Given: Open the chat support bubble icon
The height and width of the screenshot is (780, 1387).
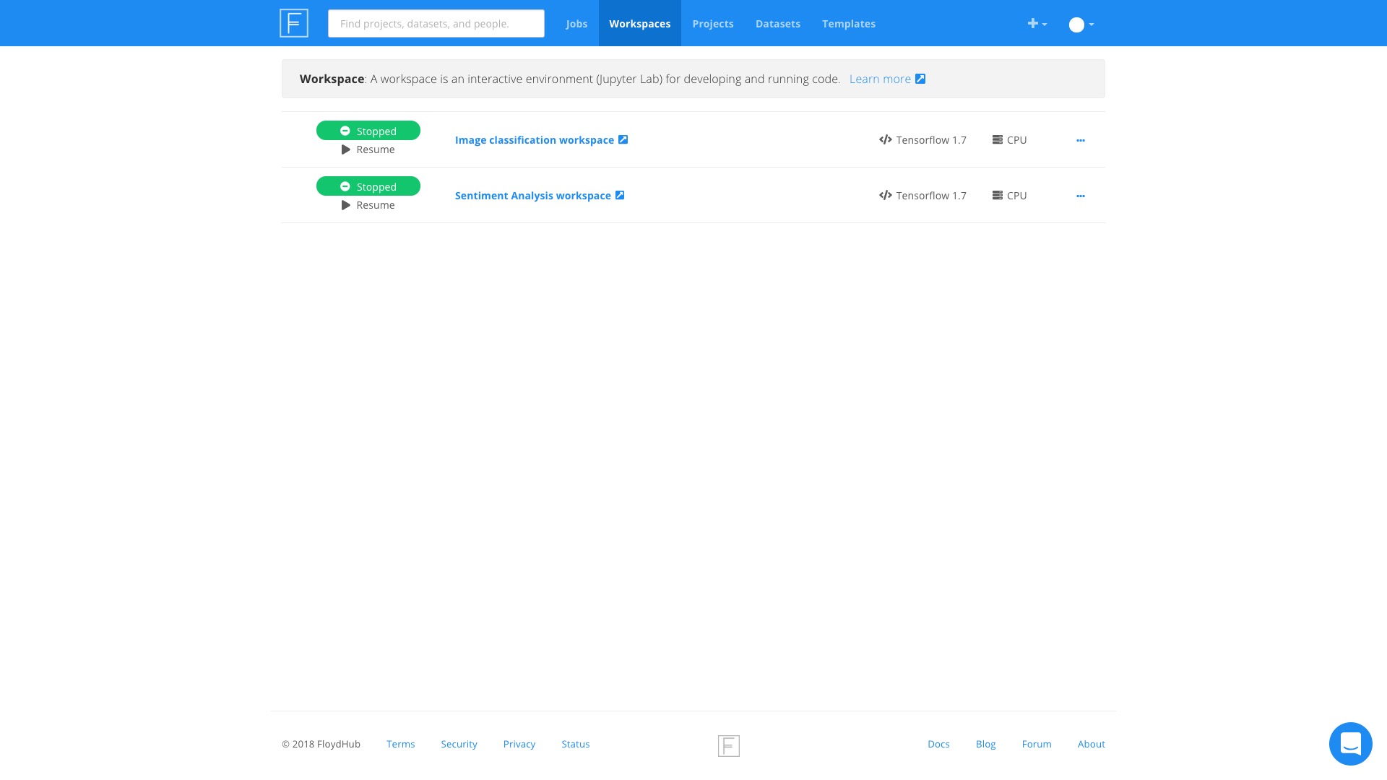Looking at the screenshot, I should [1350, 743].
